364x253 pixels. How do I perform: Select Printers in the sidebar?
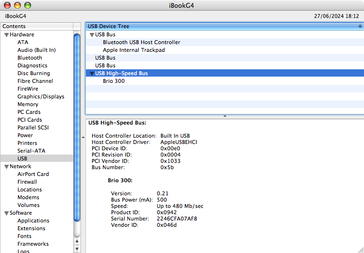coord(27,143)
